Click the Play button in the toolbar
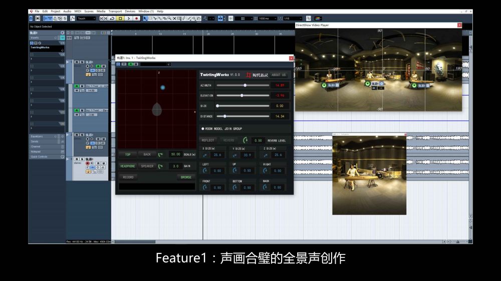 128,18
